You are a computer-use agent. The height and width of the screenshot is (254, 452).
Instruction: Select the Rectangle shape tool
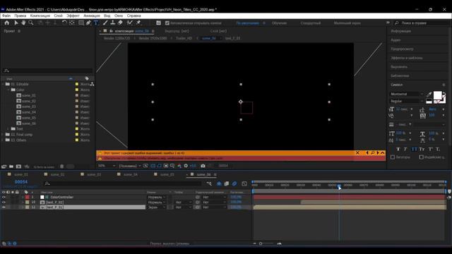81,23
